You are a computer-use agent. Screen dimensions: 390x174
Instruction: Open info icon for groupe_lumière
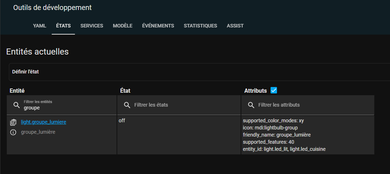pyautogui.click(x=13, y=132)
